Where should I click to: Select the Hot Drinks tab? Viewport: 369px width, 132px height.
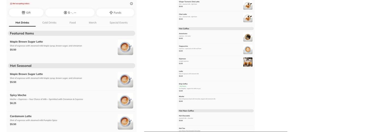22,23
